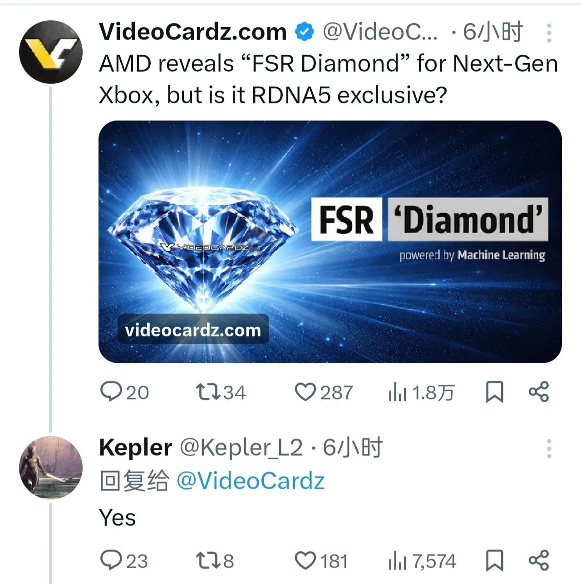The image size is (581, 584).
Task: Bookmark Kepler's "Yes" reply
Action: tap(494, 560)
